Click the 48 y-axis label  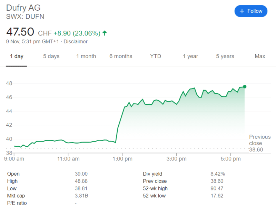9,83
